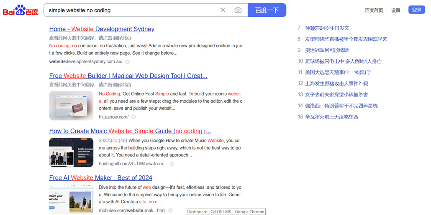Image resolution: width=431 pixels, height=215 pixels.
Task: Open trending item 奥运冠军何可欣结婚
Action: 327,50
